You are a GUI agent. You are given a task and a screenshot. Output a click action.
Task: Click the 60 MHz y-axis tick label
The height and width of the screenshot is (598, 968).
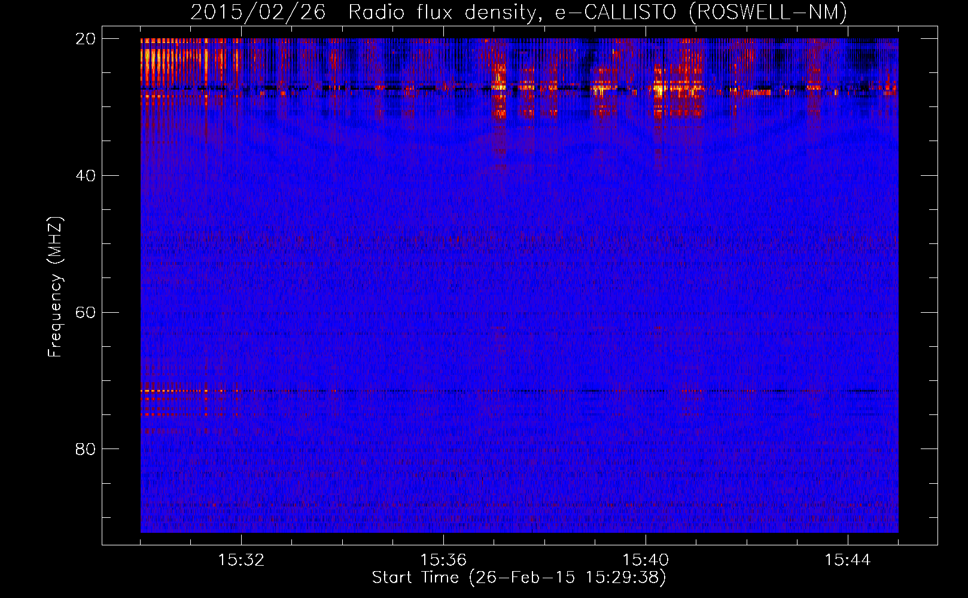(86, 313)
